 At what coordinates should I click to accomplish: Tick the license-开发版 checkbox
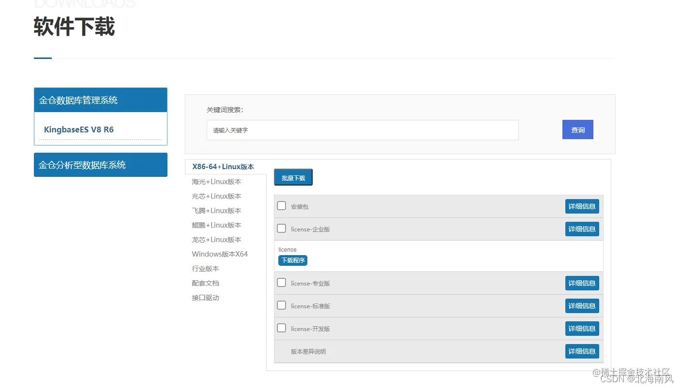pyautogui.click(x=281, y=328)
